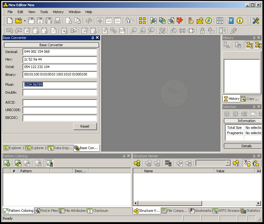Image resolution: width=264 pixels, height=224 pixels.
Task: Click the orange puzzle piece icon
Action: tap(180, 21)
